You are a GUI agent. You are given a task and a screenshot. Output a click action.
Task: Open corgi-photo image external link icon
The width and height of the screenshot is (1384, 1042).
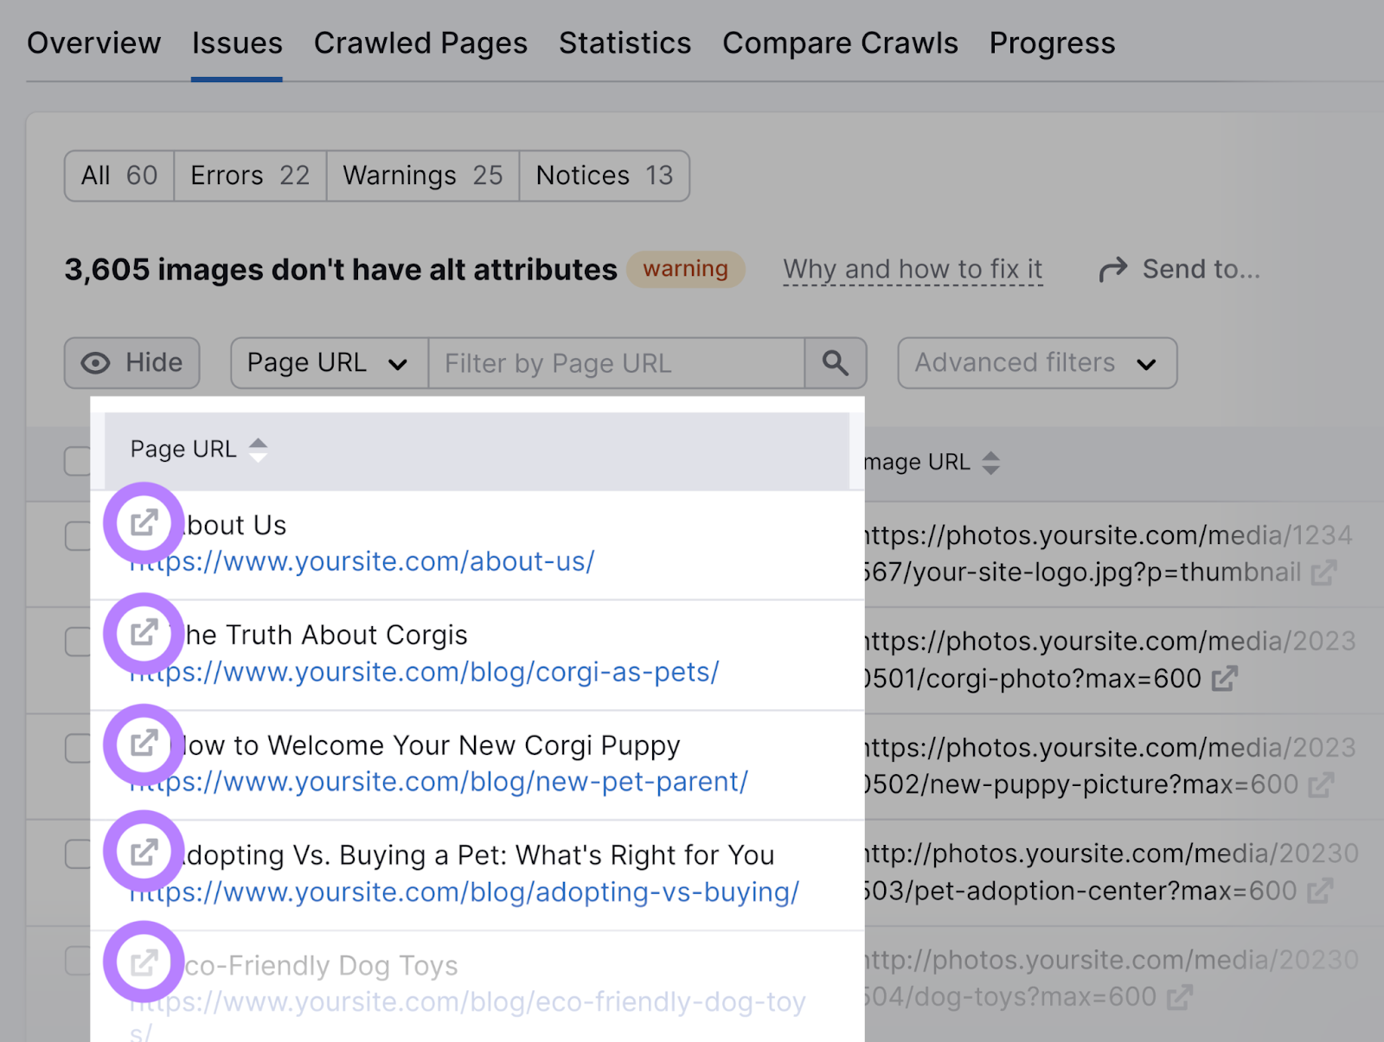[1224, 679]
